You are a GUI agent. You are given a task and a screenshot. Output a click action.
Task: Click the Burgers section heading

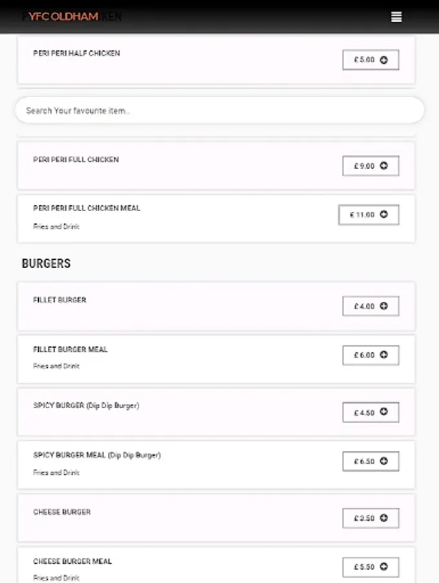point(46,264)
